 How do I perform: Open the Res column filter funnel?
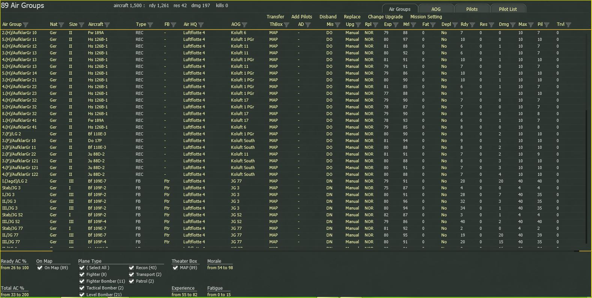(x=491, y=25)
